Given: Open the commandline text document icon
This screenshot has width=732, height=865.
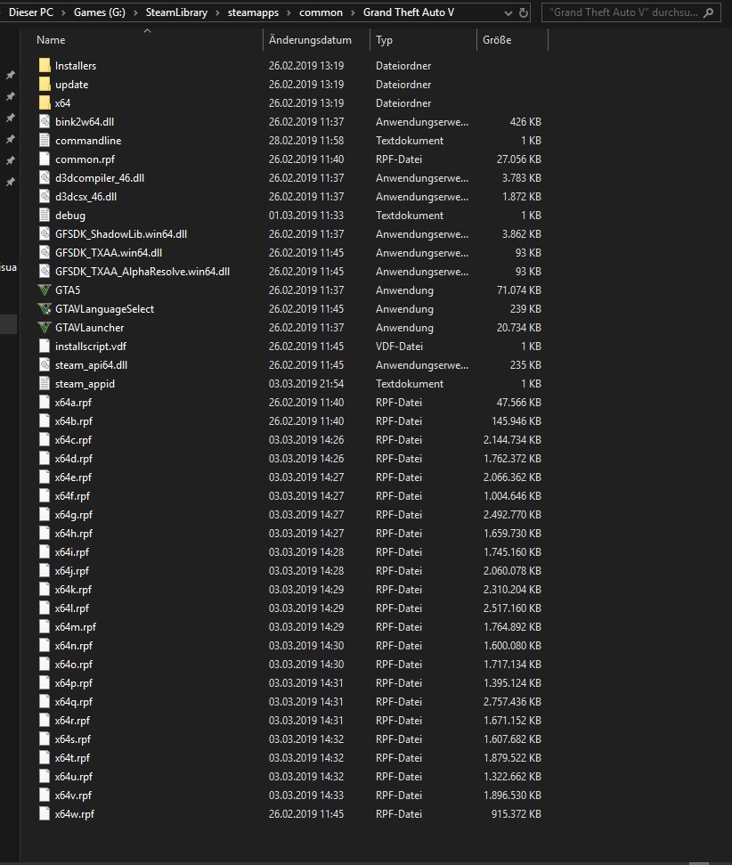Looking at the screenshot, I should [45, 140].
